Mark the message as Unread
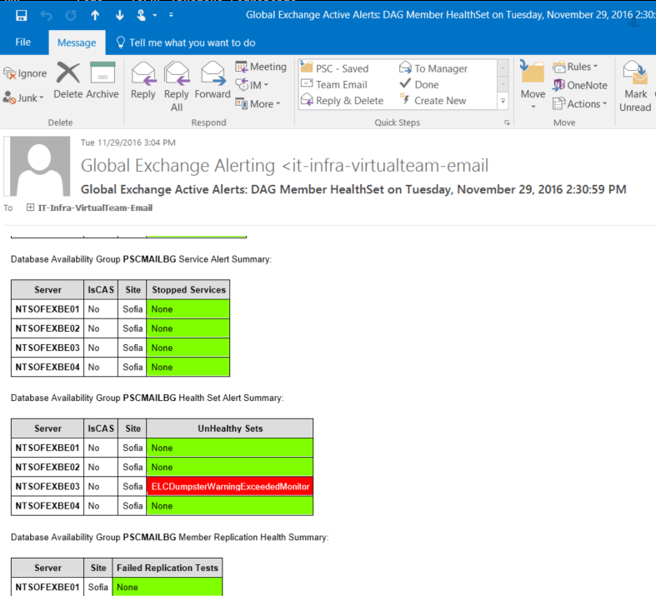Viewport: 656px width, 596px height. (635, 88)
